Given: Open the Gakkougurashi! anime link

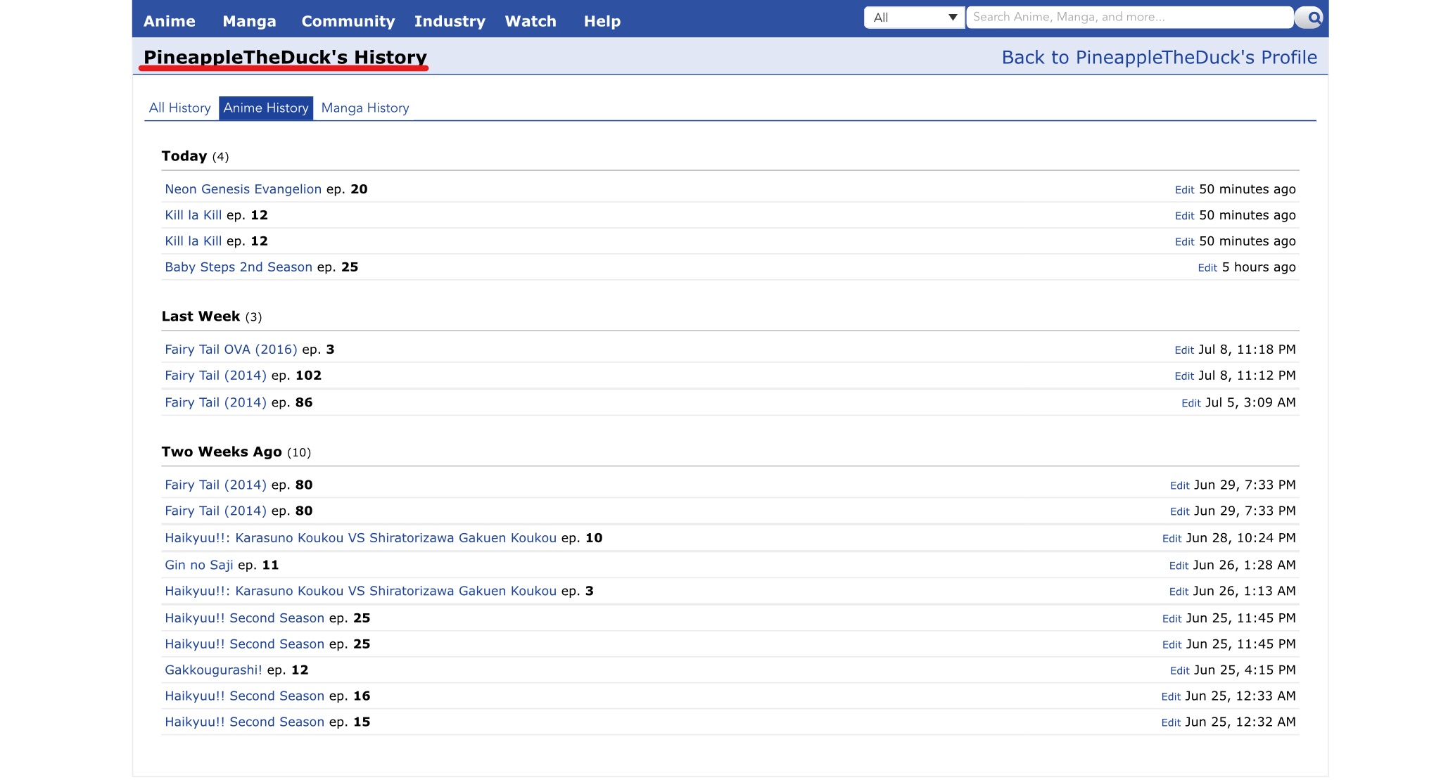Looking at the screenshot, I should pos(213,670).
